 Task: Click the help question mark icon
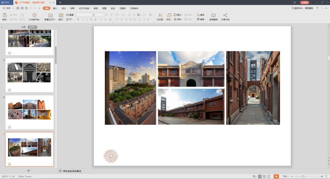click(x=317, y=8)
